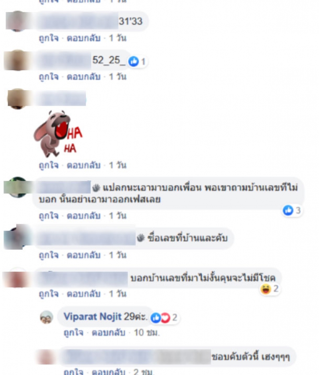Click ตอบกลับ under the HA HA sticker comment

point(84,165)
